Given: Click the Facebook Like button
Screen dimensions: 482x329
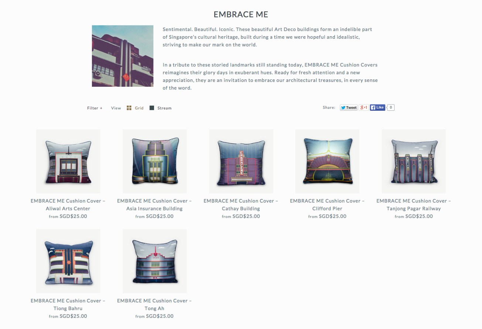Looking at the screenshot, I should click(x=377, y=107).
